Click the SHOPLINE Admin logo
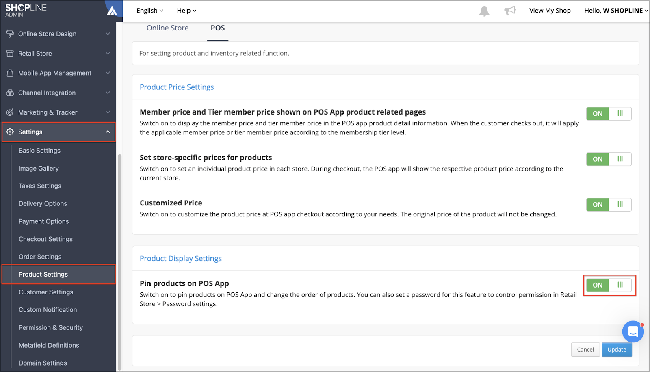The height and width of the screenshot is (372, 650). pyautogui.click(x=26, y=11)
